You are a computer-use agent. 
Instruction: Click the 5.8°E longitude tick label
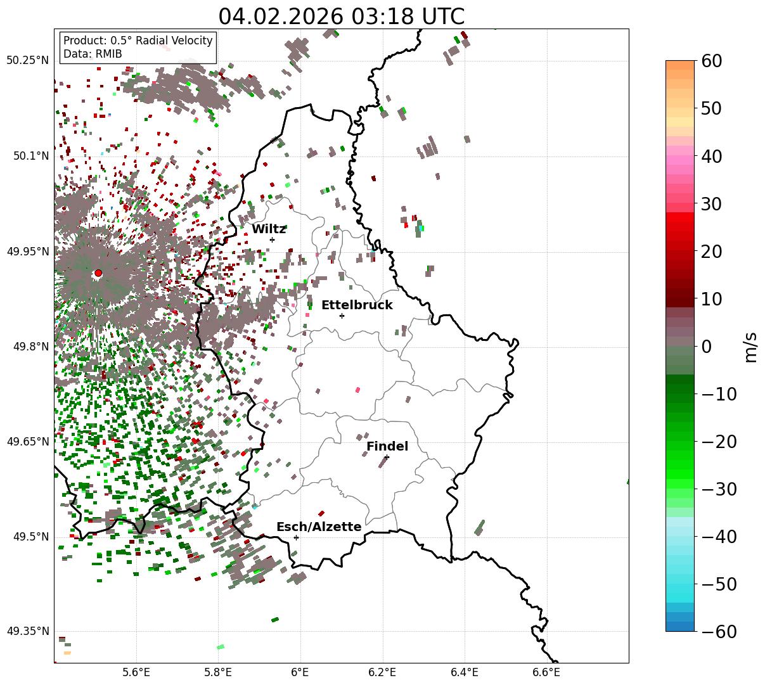(x=218, y=672)
